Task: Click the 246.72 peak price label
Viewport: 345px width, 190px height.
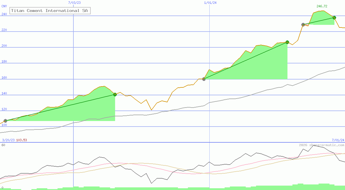Action: click(x=322, y=6)
